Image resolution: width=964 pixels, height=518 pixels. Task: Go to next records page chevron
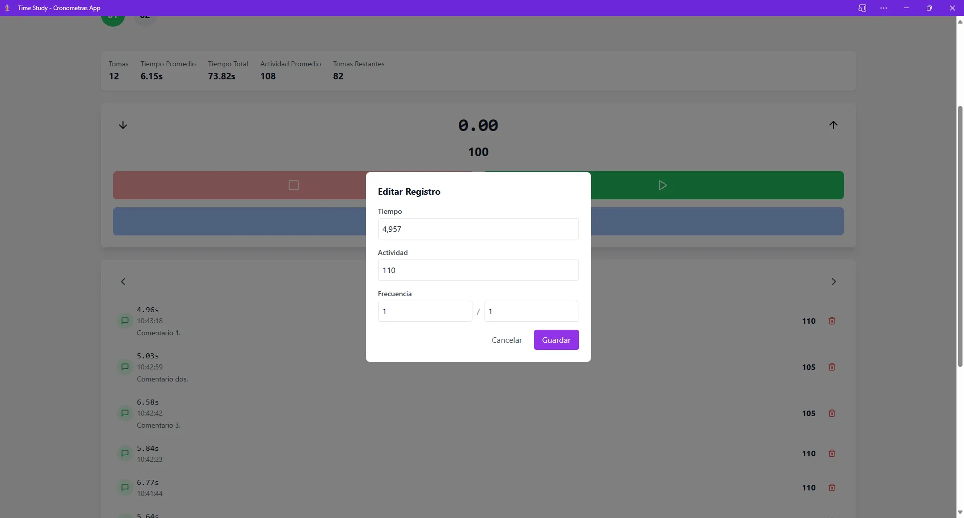tap(833, 282)
